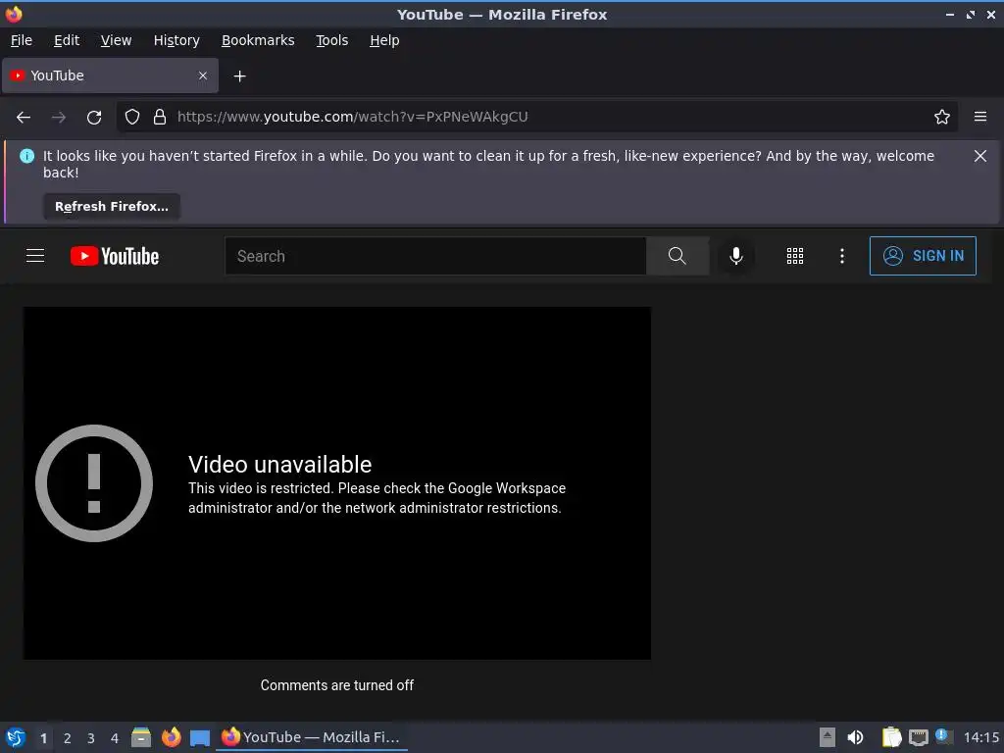Image resolution: width=1004 pixels, height=753 pixels.
Task: Select the YouTube browser tab
Action: pos(110,75)
